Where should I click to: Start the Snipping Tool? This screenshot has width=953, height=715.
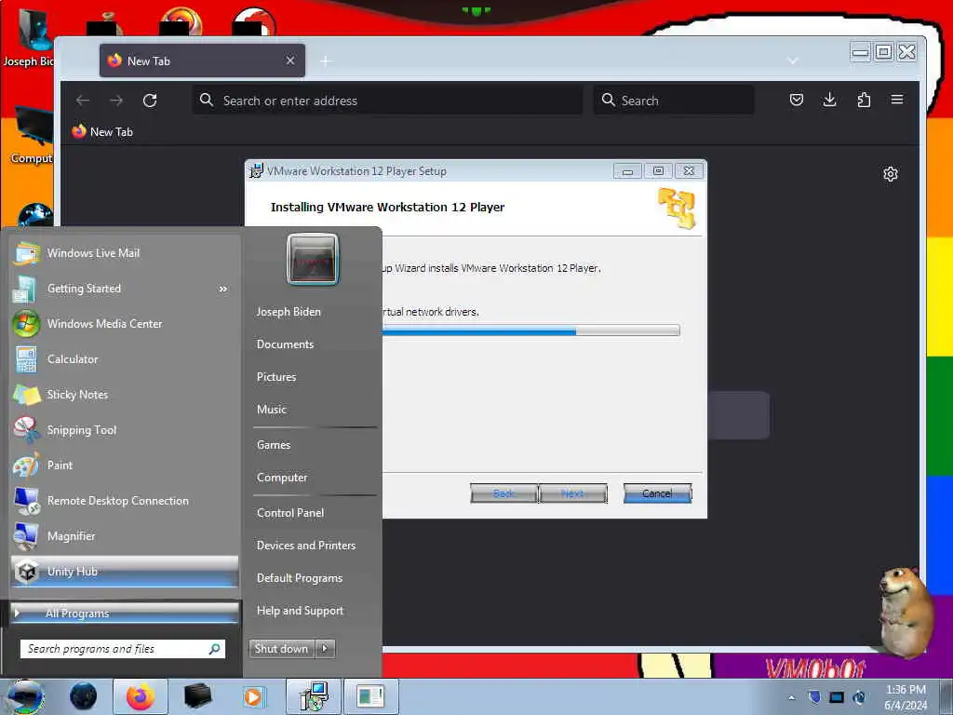pos(125,430)
